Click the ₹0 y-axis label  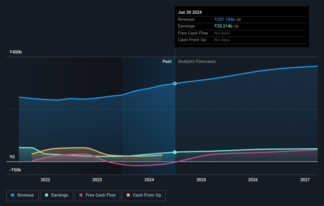[x=12, y=157]
